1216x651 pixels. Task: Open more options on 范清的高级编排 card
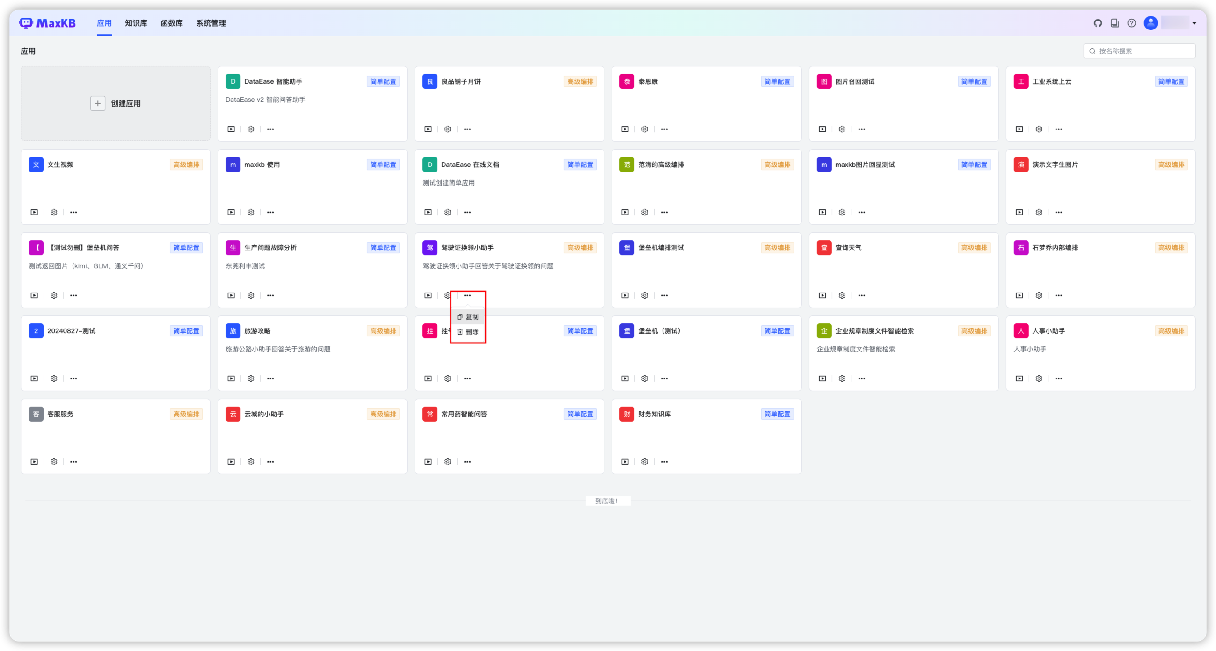[x=665, y=213]
